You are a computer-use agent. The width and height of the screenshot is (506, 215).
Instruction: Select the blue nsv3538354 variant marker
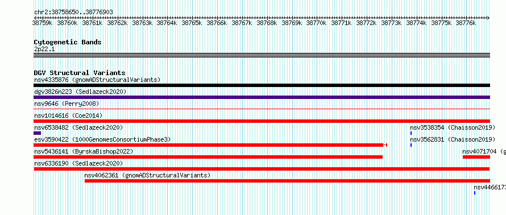pos(411,133)
